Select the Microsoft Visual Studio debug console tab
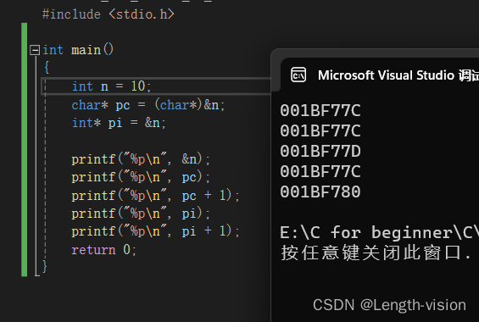 (380, 75)
